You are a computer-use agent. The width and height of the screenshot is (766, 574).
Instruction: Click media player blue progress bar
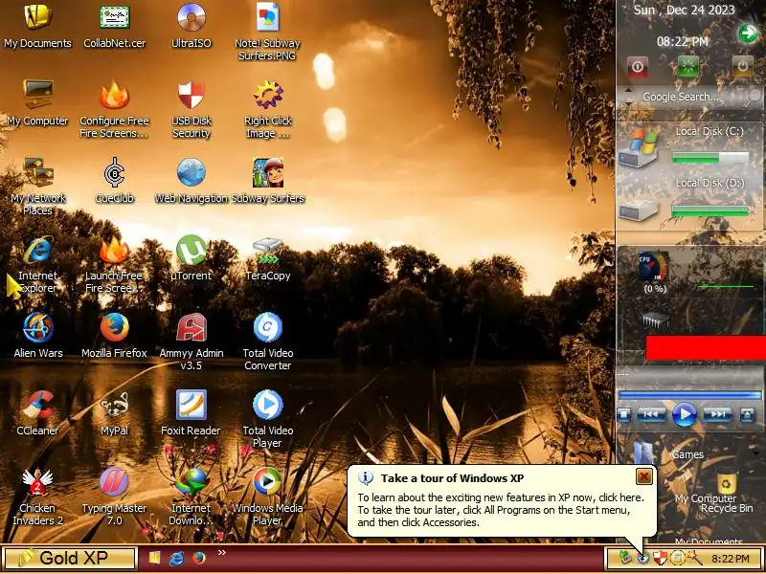(689, 395)
